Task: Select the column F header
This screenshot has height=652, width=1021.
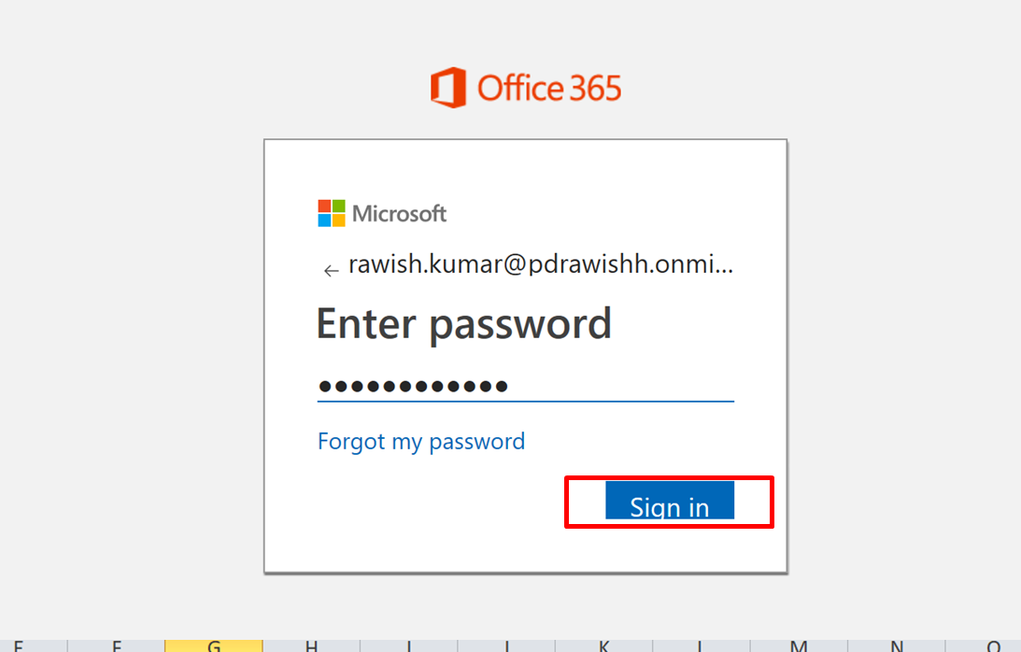Action: pos(117,645)
